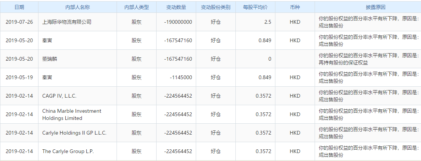Click the 披露原因 column header
This screenshot has width=421, height=161.
point(368,7)
